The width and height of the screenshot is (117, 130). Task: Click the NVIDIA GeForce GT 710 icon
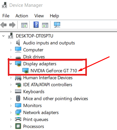pos(25,71)
